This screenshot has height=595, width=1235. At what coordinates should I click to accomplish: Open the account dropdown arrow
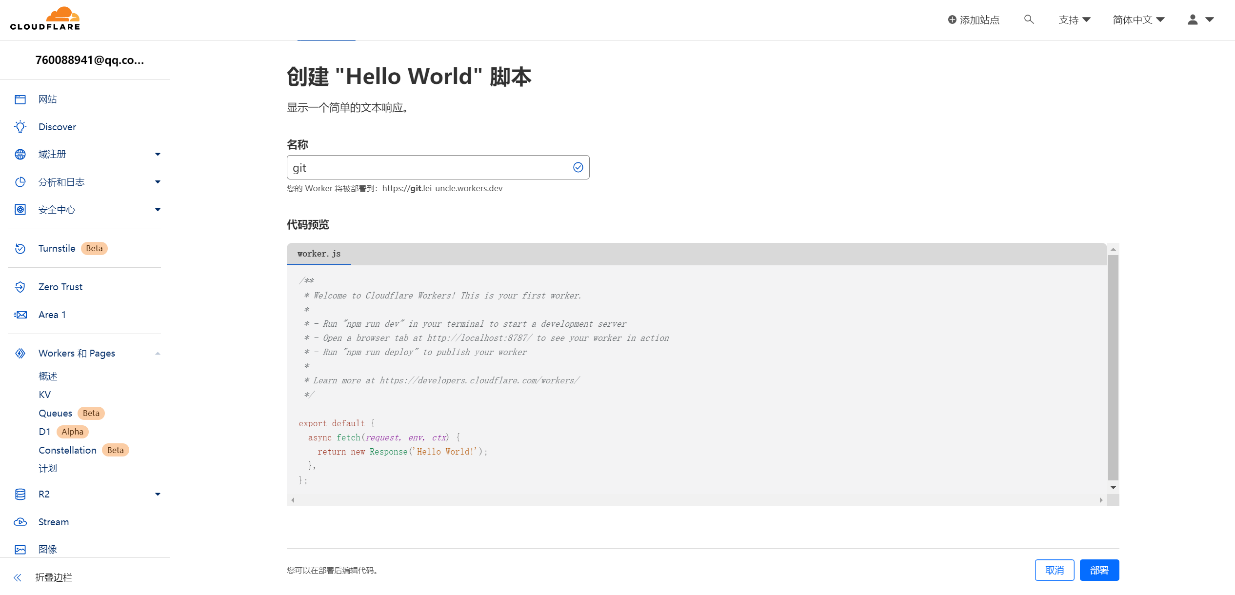1210,20
